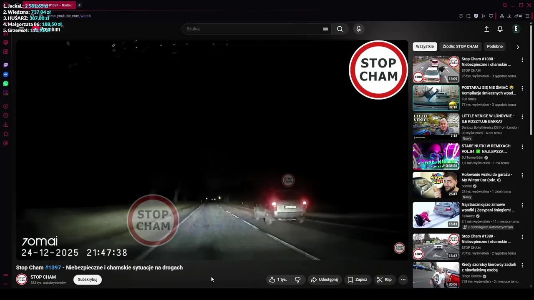Open the E account avatar menu
Viewport: 534px width, 300px height.
[x=516, y=29]
